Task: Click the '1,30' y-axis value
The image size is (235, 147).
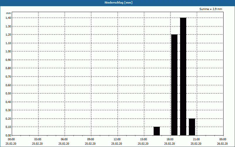Action: [x=8, y=26]
